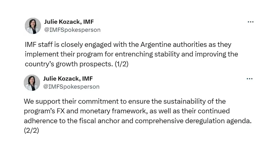Open the tweet beginning "IMF staff is closely engaged"
Screen dimensions: 279x150
pos(128,54)
